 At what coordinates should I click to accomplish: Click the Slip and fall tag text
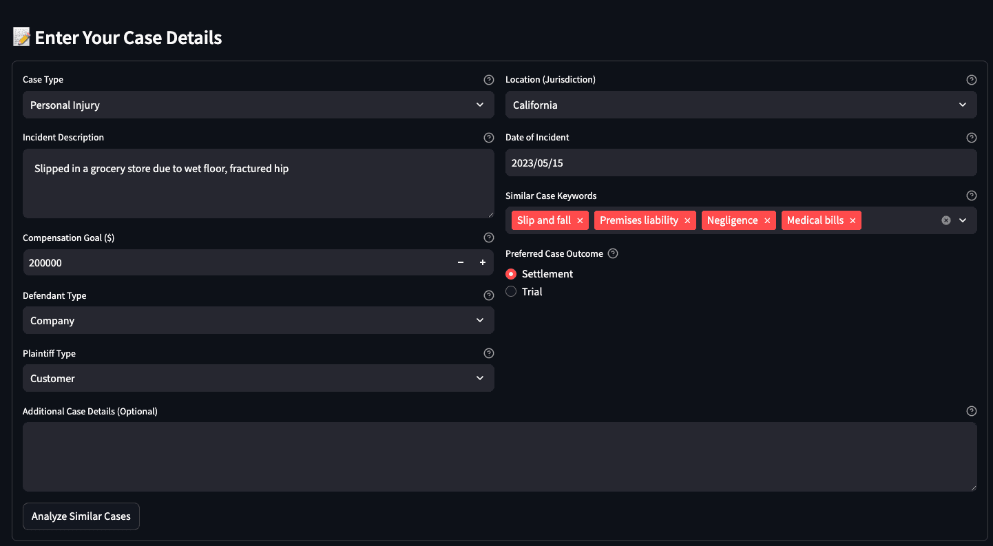click(544, 220)
